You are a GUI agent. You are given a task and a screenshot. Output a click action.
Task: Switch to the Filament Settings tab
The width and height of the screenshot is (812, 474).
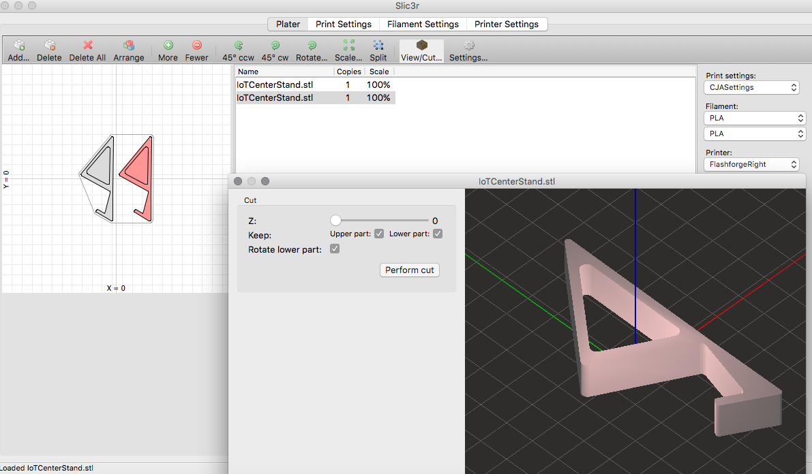(423, 25)
